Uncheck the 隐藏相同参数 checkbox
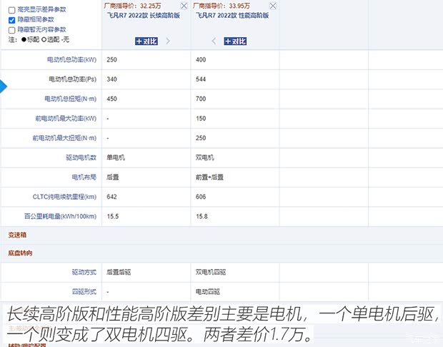 click(x=12, y=20)
